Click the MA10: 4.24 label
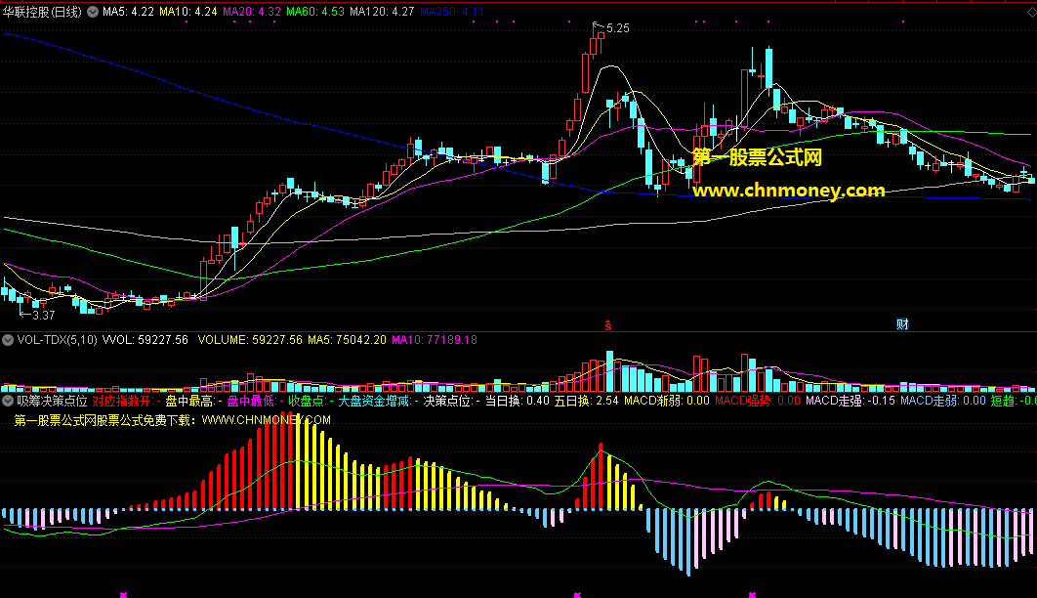The height and width of the screenshot is (598, 1037). tap(187, 12)
